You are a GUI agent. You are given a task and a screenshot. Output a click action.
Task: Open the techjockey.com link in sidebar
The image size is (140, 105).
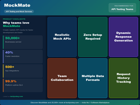tap(17, 96)
